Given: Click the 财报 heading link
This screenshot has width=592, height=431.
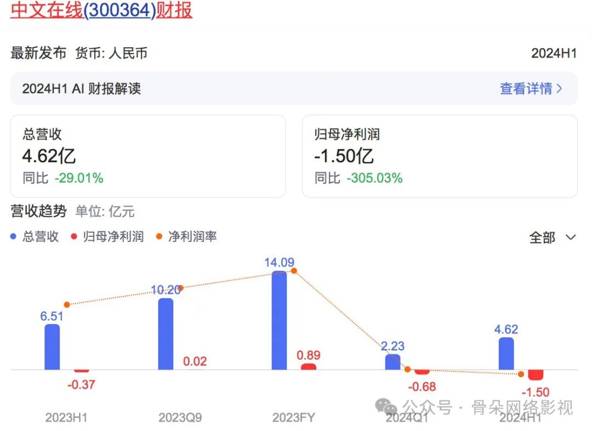Looking at the screenshot, I should point(174,10).
